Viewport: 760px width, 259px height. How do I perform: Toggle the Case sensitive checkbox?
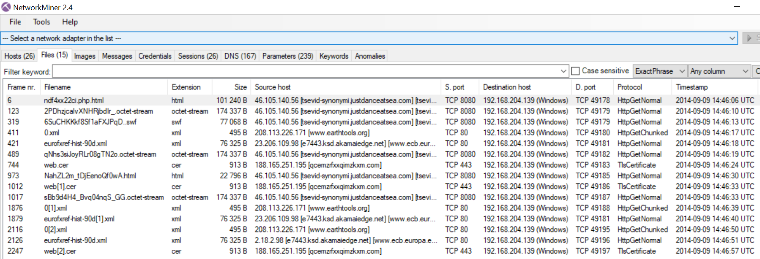point(575,71)
